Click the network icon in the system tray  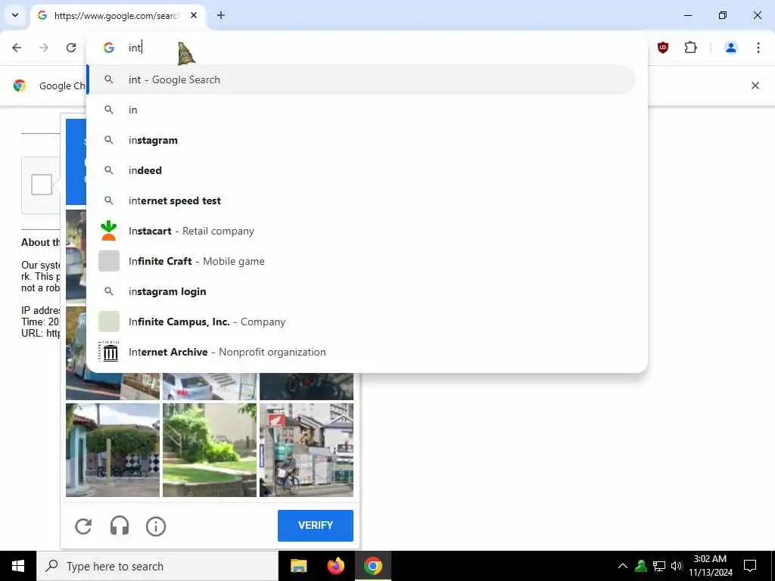(x=659, y=566)
